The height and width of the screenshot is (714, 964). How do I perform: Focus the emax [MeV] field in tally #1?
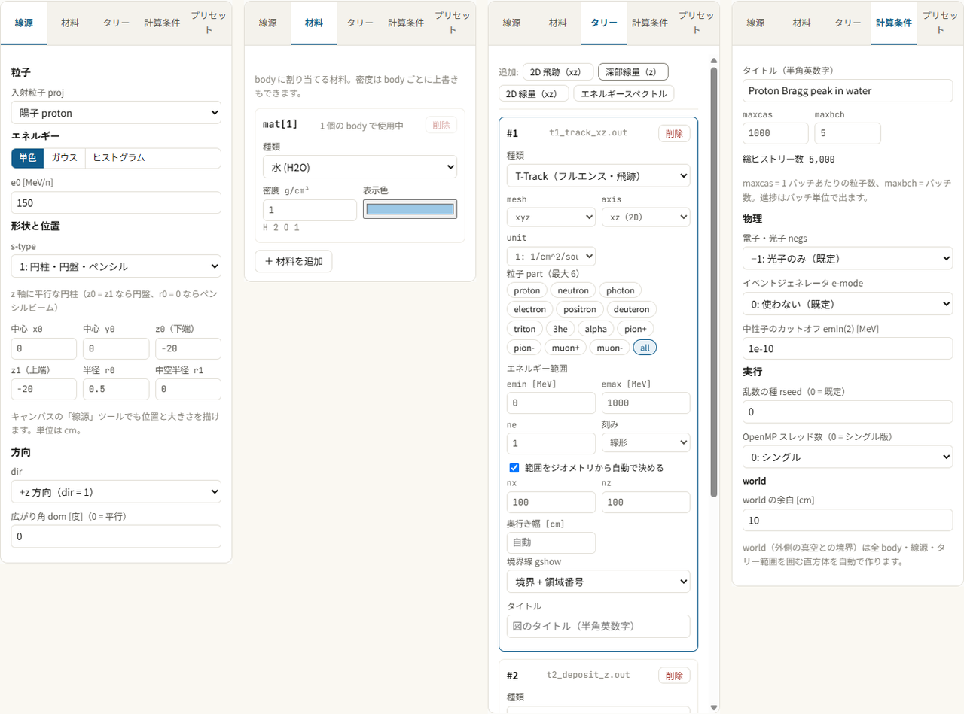coord(646,403)
